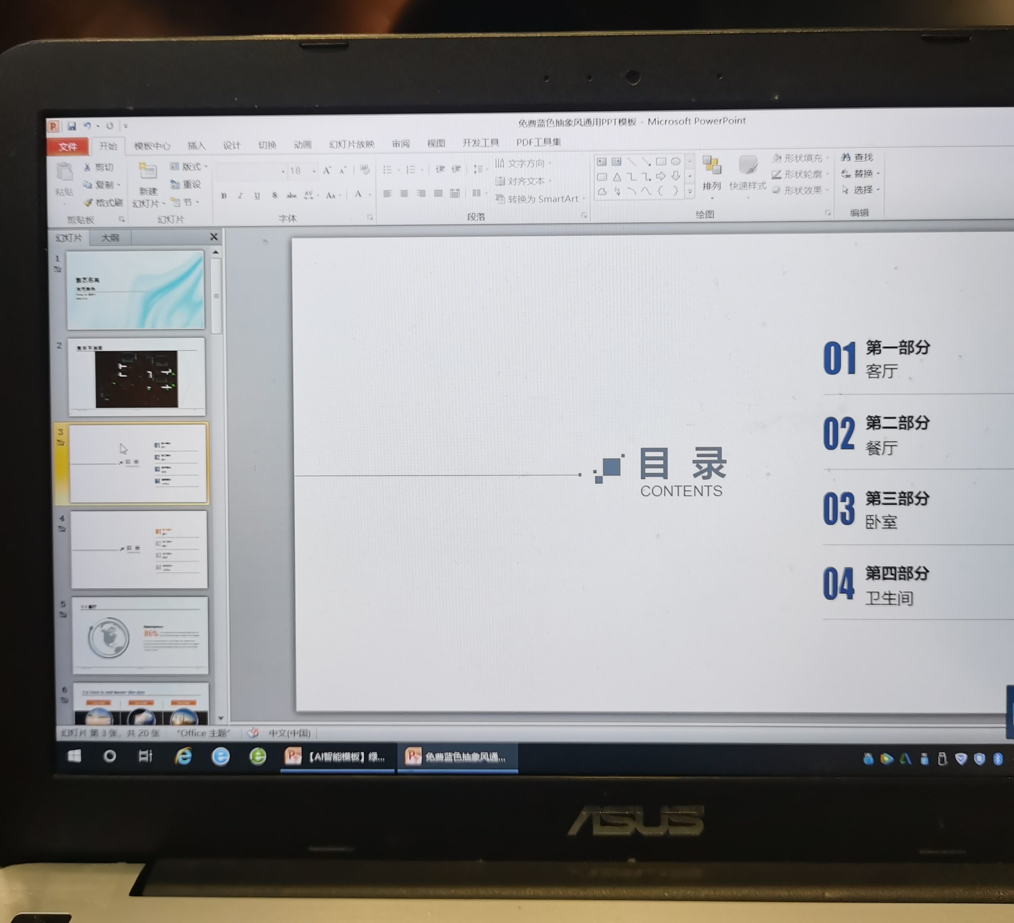Click the Reset slide button
The width and height of the screenshot is (1014, 923).
coord(186,185)
